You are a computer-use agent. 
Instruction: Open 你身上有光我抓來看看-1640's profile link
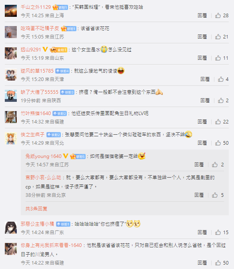51,245
